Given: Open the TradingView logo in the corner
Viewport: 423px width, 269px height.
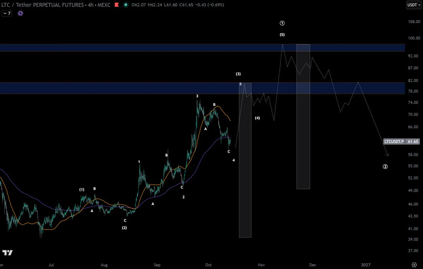Looking at the screenshot, I should [7, 253].
